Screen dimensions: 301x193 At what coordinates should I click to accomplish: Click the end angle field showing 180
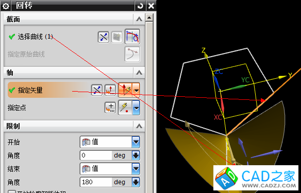pyautogui.click(x=96, y=182)
